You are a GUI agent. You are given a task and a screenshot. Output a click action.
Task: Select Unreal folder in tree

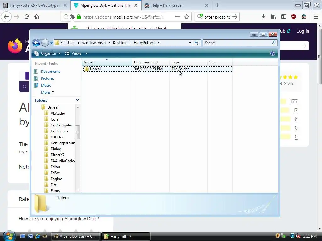pos(53,107)
